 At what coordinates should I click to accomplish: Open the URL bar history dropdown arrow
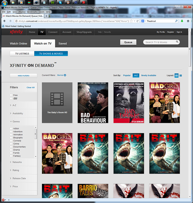pos(135,21)
